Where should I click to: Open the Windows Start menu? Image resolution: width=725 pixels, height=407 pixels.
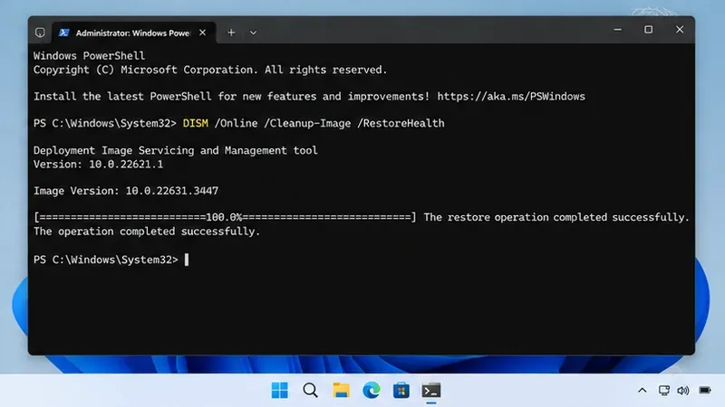pos(279,391)
